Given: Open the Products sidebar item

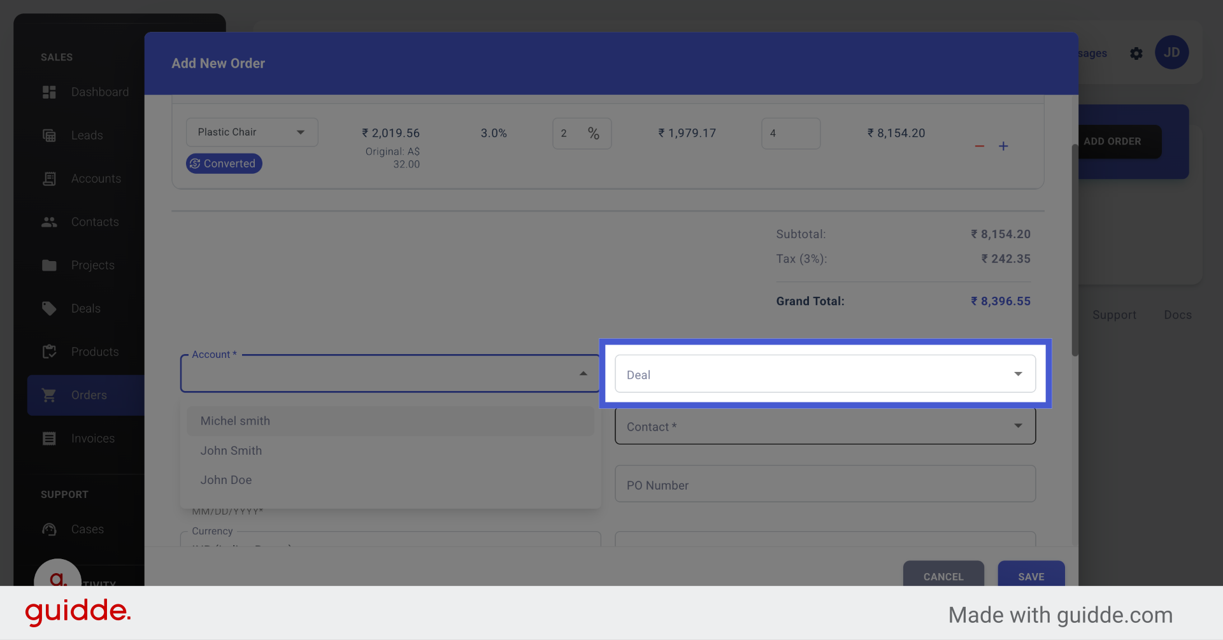Looking at the screenshot, I should (x=94, y=352).
